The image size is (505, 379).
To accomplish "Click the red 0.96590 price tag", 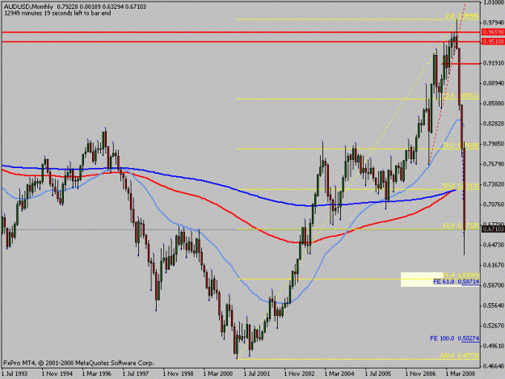I will click(x=493, y=32).
